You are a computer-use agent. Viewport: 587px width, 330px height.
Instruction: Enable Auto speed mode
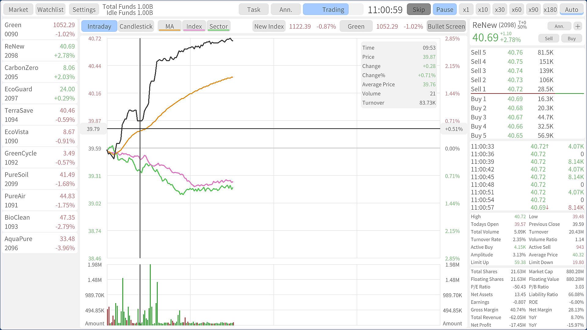(571, 9)
